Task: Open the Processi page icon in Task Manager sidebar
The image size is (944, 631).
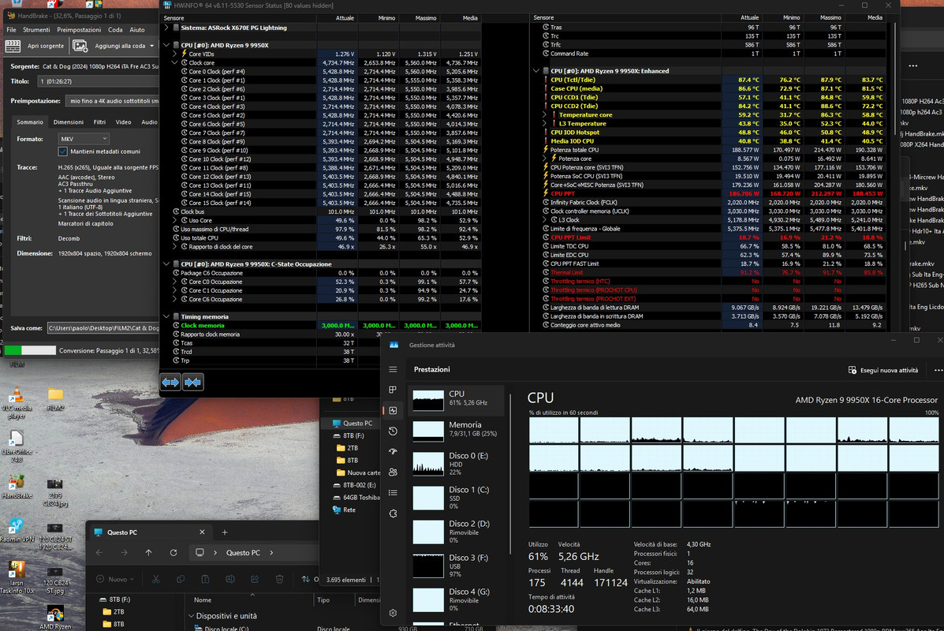Action: (393, 390)
